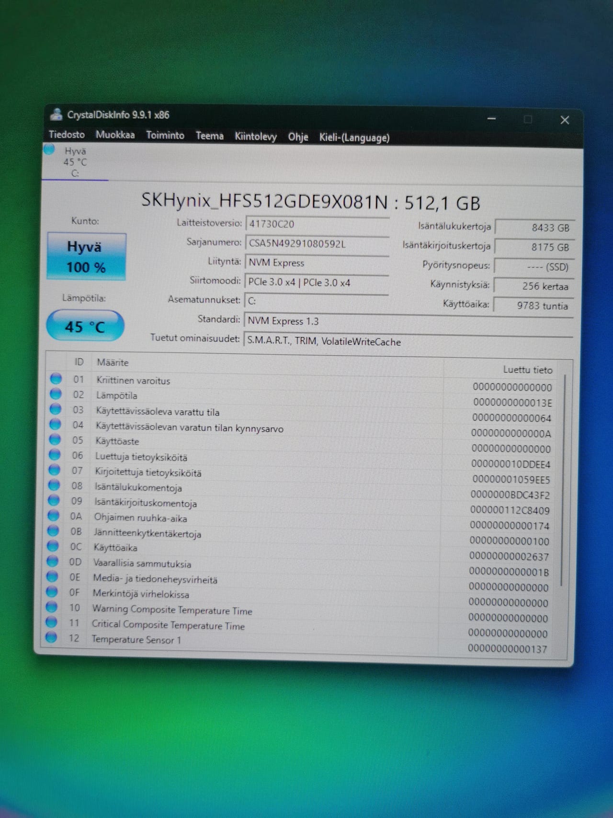This screenshot has height=818, width=613.
Task: Click the blue health dot in the drive tab
Action: pos(49,150)
